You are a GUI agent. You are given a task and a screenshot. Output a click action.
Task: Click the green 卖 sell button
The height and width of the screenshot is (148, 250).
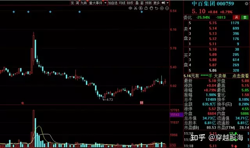(x=245, y=17)
